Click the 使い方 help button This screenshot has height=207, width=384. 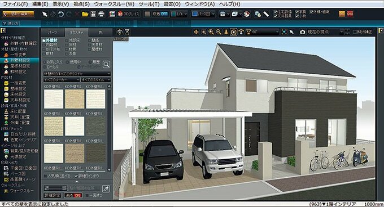coord(11,24)
